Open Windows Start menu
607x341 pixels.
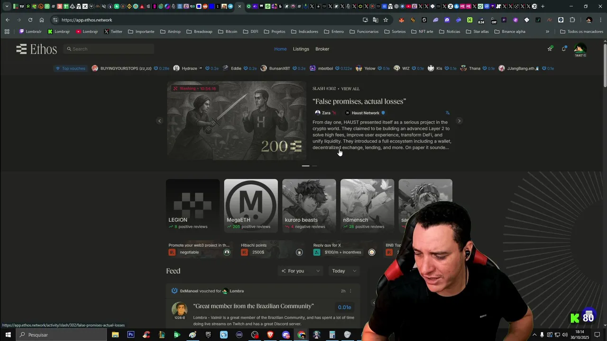(x=8, y=335)
